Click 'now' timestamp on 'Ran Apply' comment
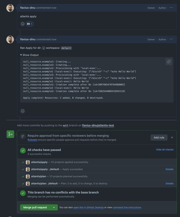Viewport: 180px width, 217px height. (x=54, y=39)
